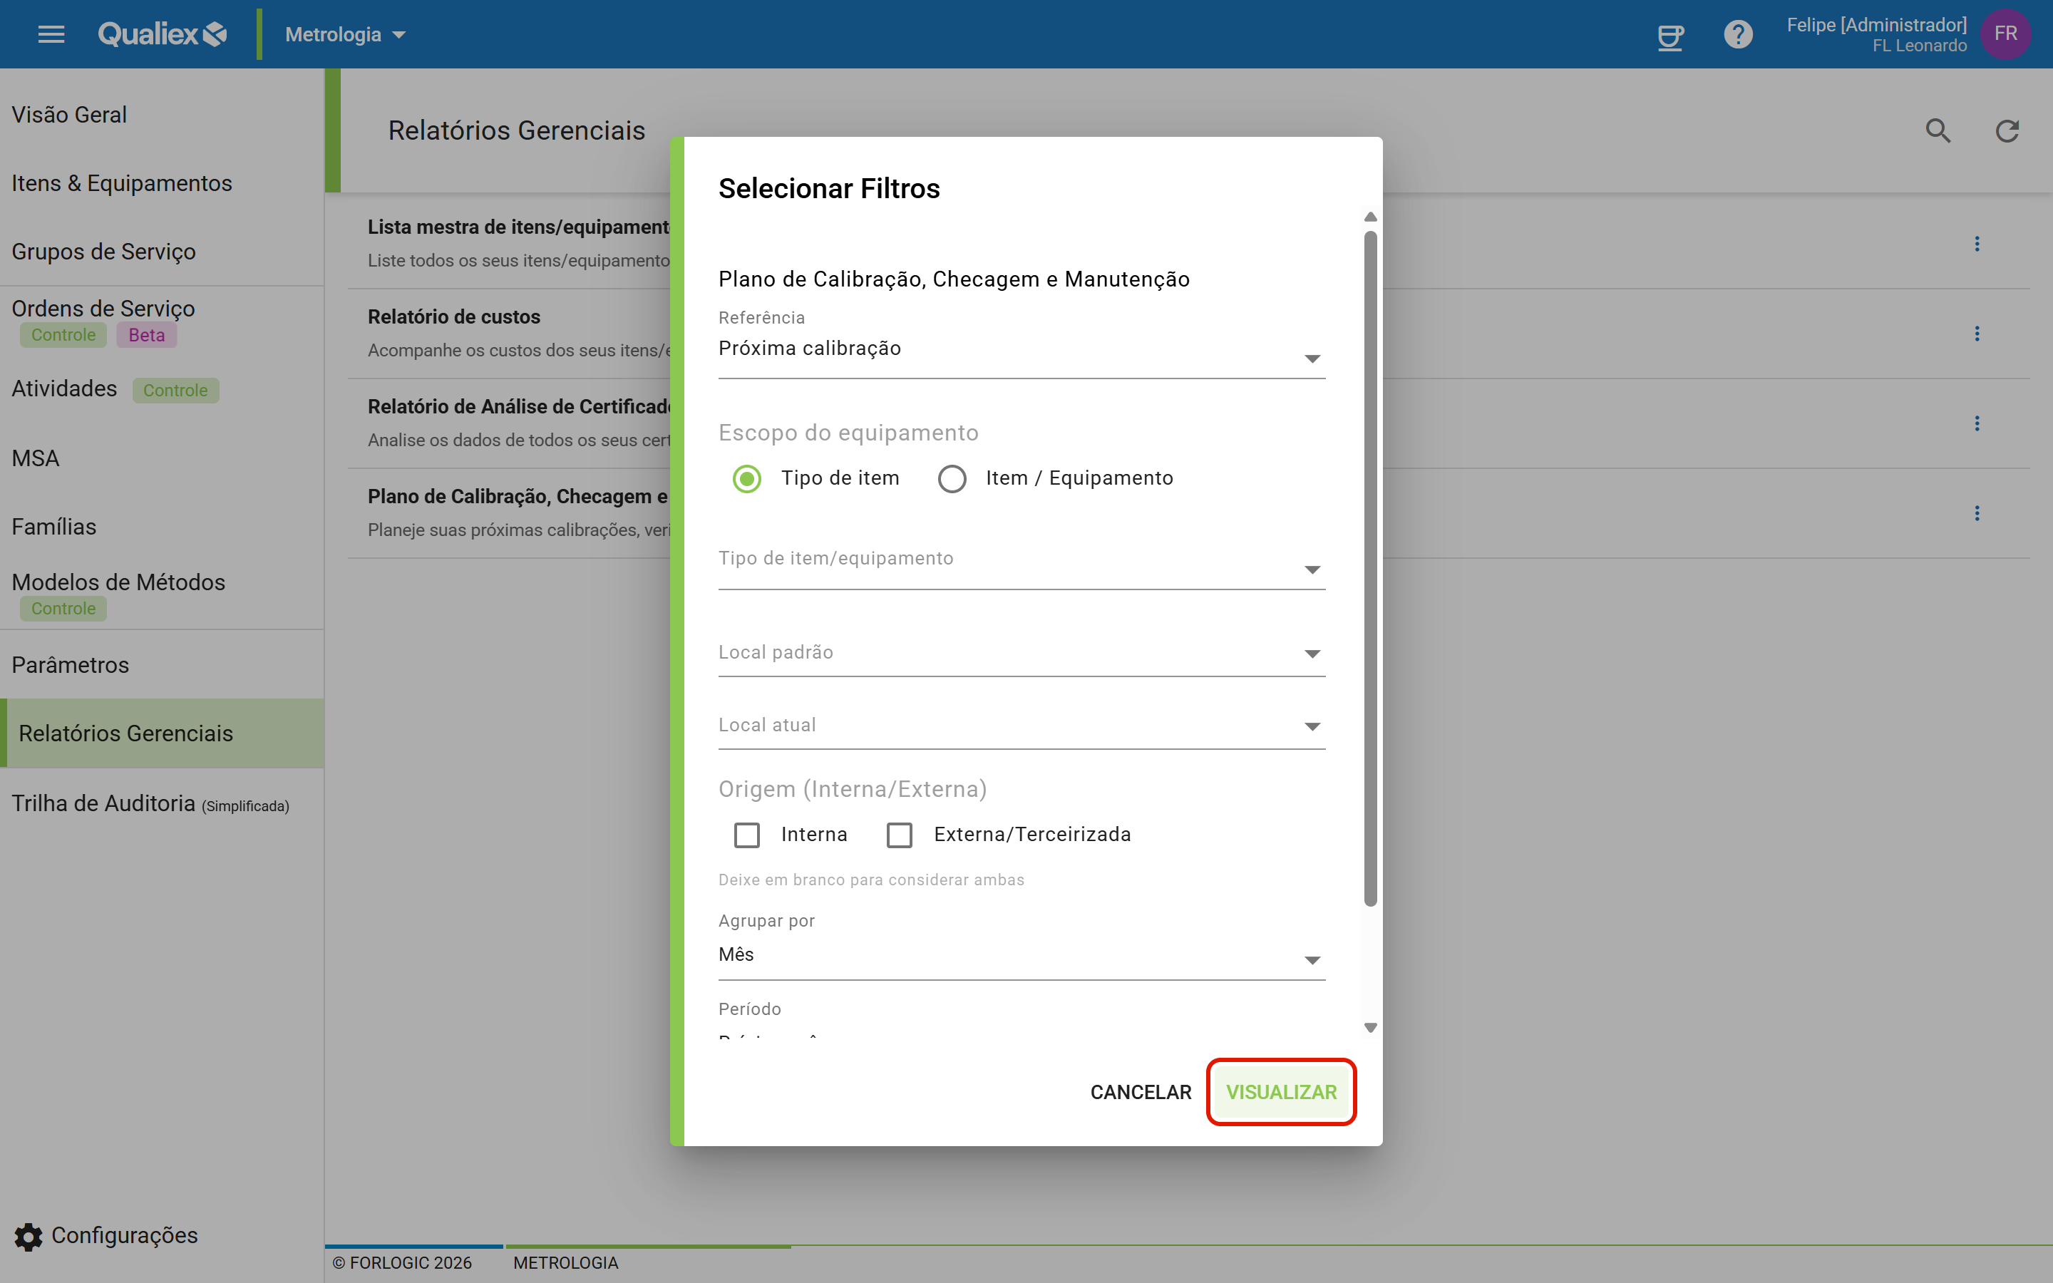Click the search magnifier icon
Viewport: 2053px width, 1283px height.
1938,130
